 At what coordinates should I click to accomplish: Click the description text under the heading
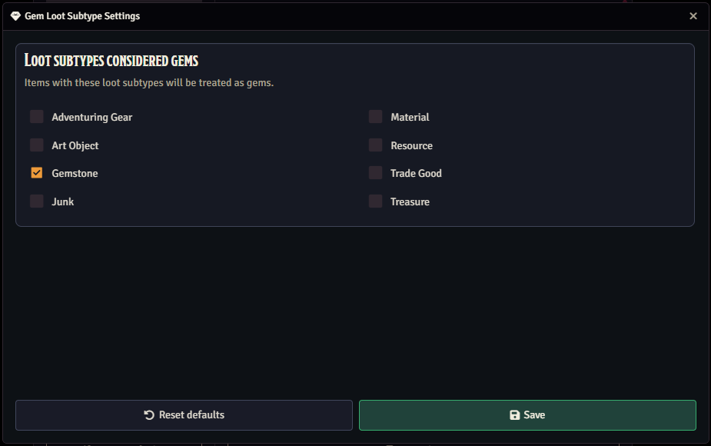click(x=149, y=83)
